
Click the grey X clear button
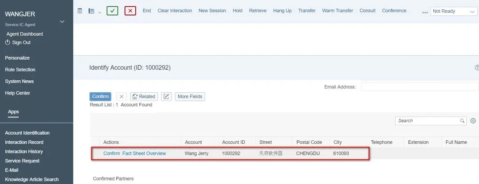(x=121, y=96)
